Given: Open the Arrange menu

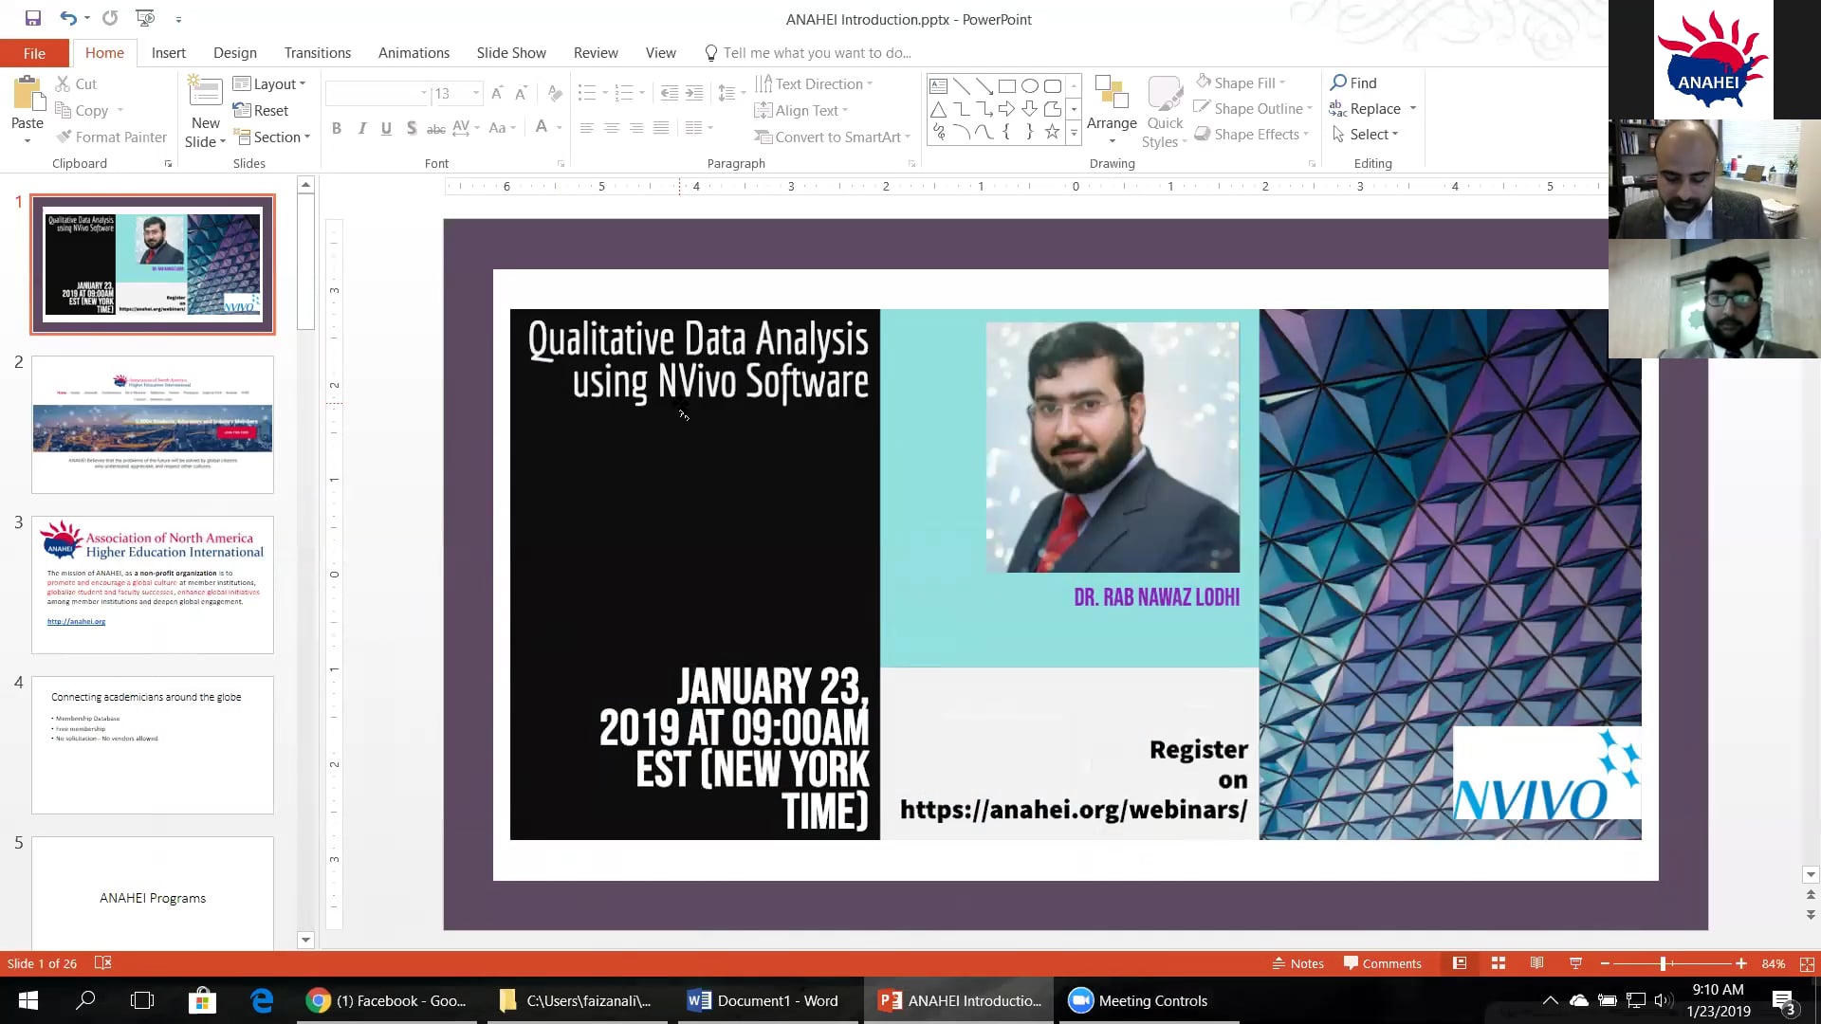Looking at the screenshot, I should tap(1112, 111).
